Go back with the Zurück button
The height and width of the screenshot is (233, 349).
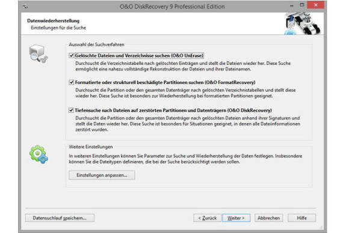208,218
